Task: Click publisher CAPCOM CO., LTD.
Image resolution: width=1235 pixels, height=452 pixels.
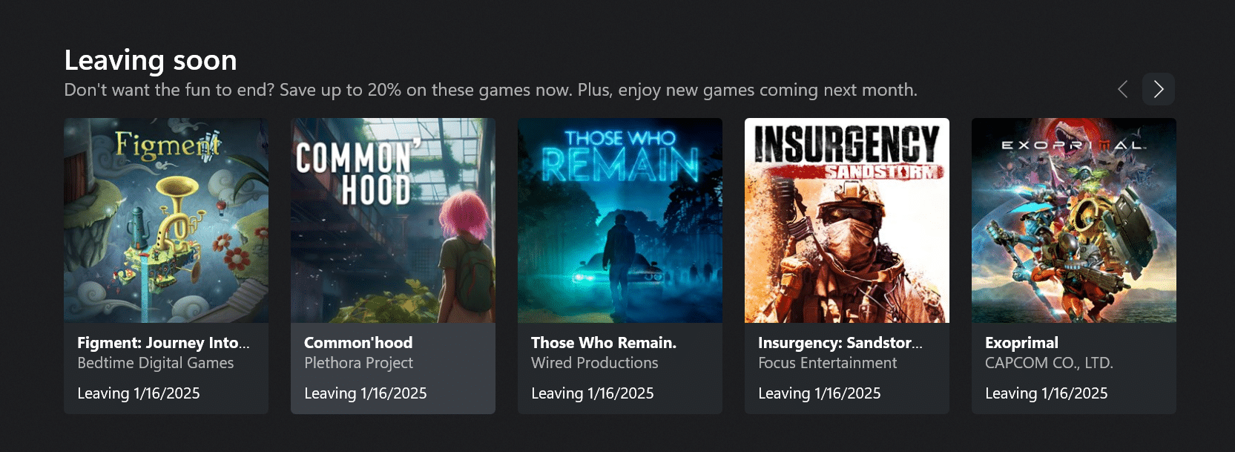Action: [1049, 363]
